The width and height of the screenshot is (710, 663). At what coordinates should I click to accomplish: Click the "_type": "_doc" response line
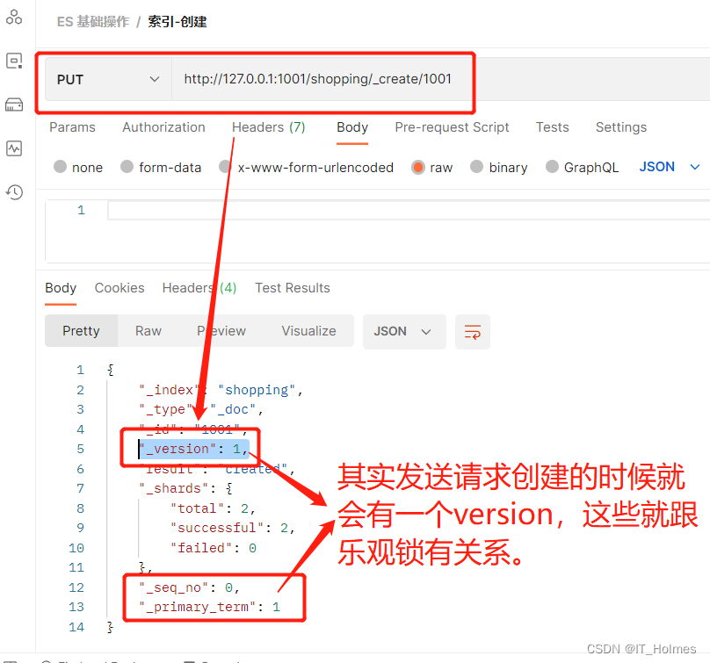click(x=201, y=409)
